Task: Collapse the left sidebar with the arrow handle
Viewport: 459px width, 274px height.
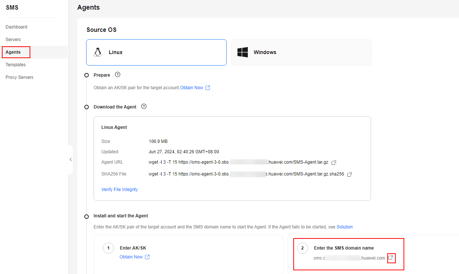Action: (71, 160)
